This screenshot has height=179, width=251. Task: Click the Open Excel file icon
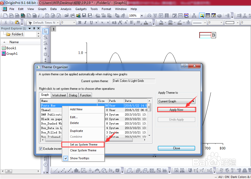pyautogui.click(x=78, y=16)
